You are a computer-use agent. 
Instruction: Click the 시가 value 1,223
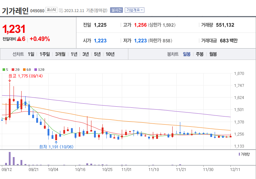[100, 41]
